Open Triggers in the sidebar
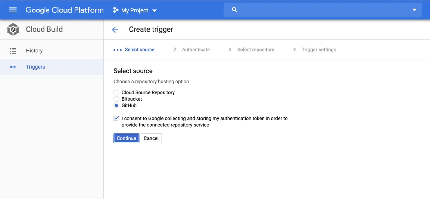The image size is (430, 199). click(52, 67)
